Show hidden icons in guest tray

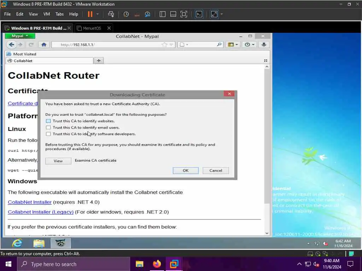pos(308,243)
